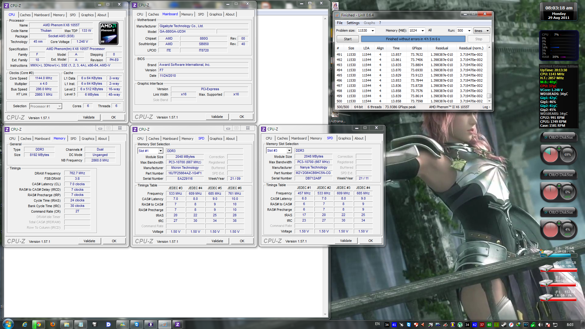Click the Internet Explorer taskbar icon
This screenshot has width=585, height=329.
coord(25,324)
